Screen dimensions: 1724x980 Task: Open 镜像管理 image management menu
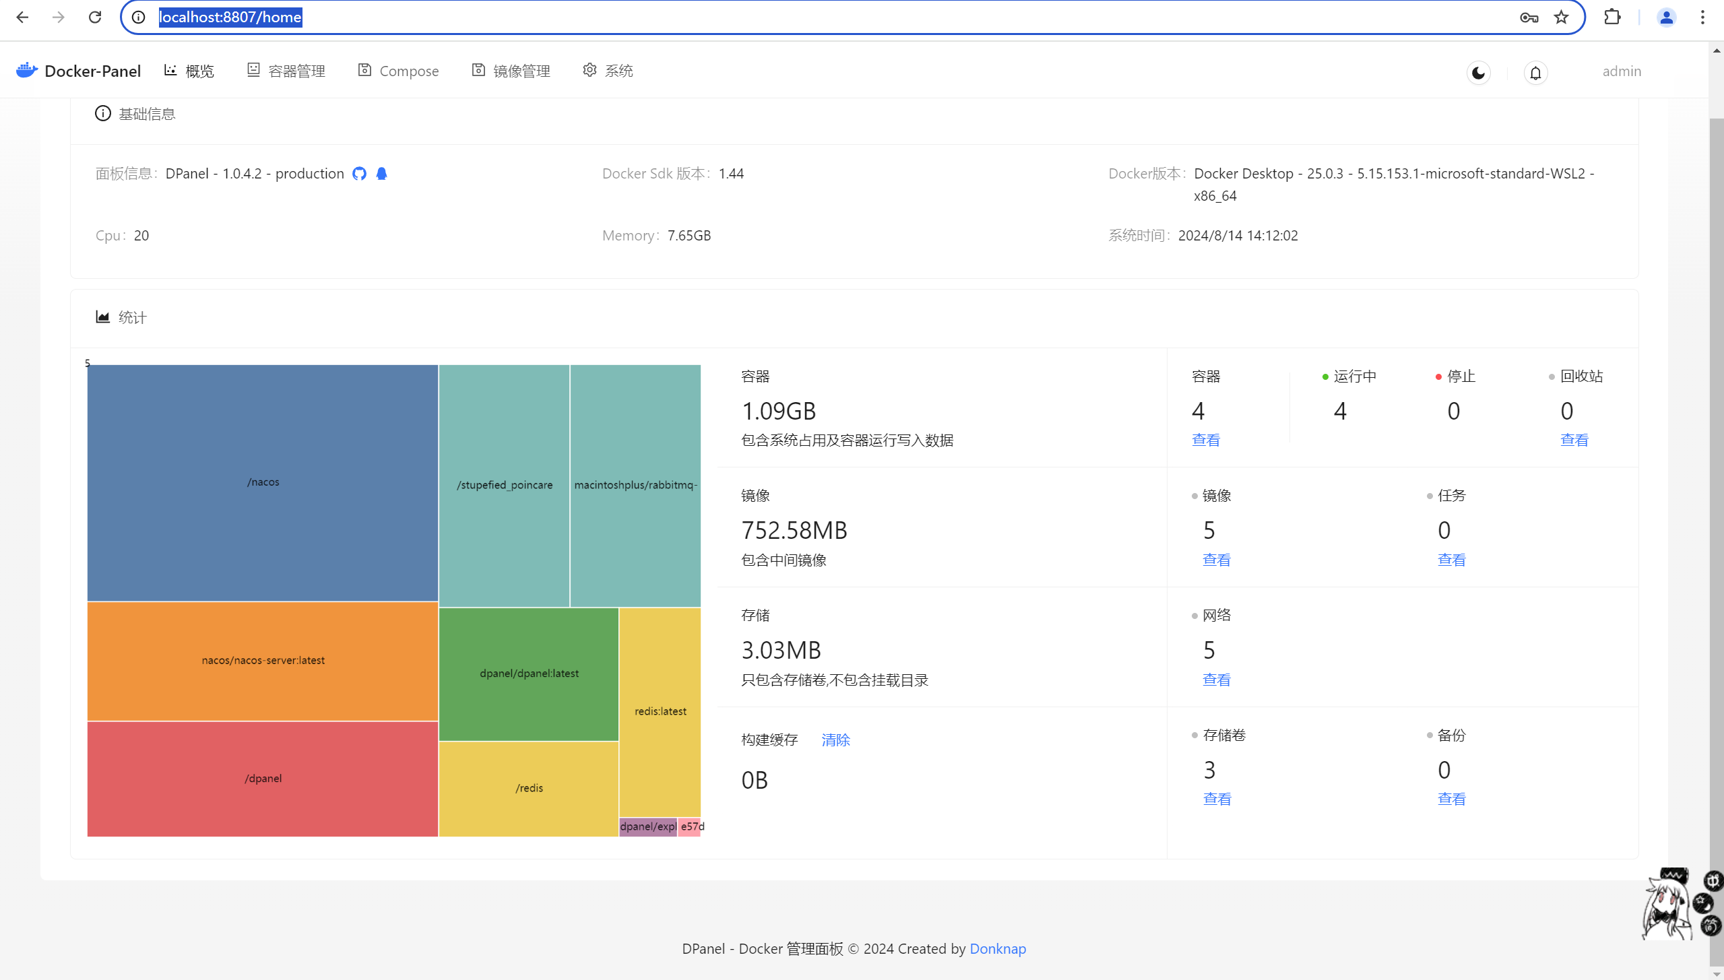[511, 71]
